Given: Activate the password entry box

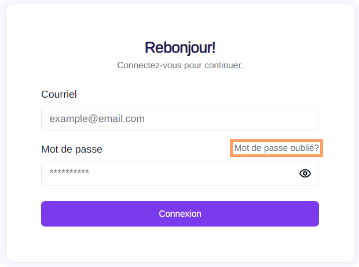Looking at the screenshot, I should [x=168, y=173].
